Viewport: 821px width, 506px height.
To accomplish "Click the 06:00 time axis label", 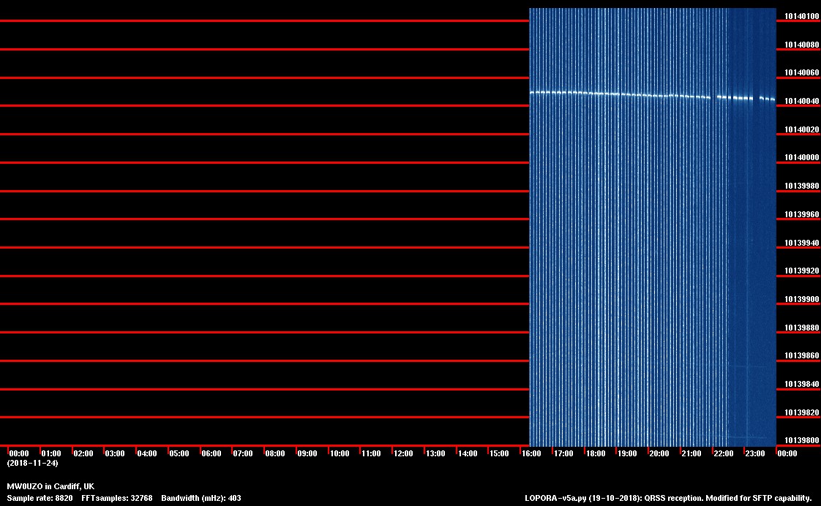I will coord(211,454).
